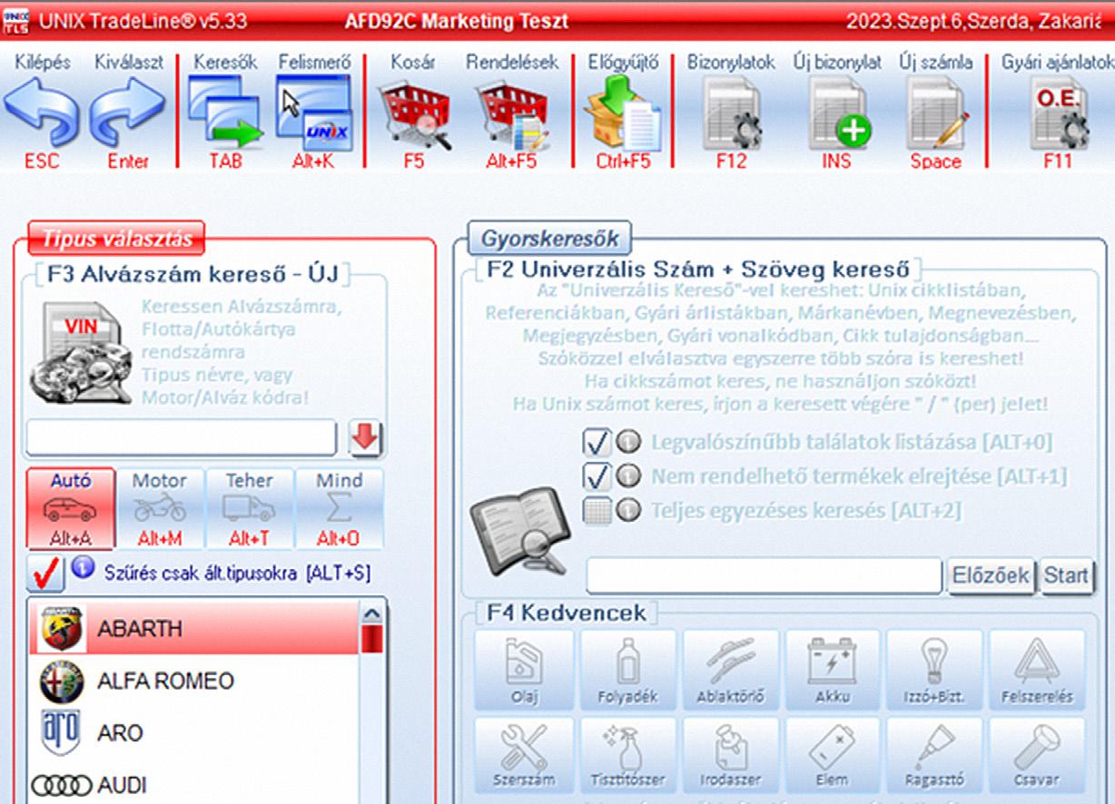Open the Ablaktörlő favorites tile
Viewport: 1115px width, 804px height.
point(730,670)
